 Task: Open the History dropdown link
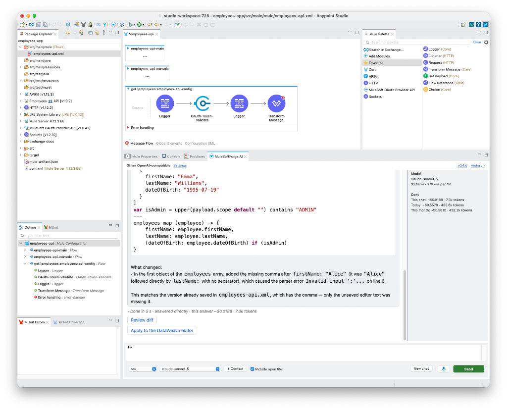tap(478, 165)
